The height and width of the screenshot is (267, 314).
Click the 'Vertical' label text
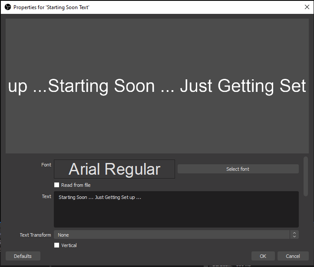pos(69,245)
